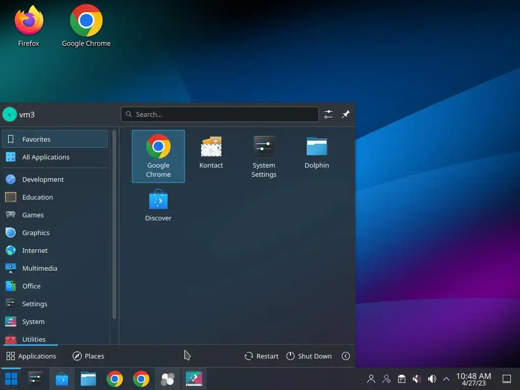Screen dimensions: 520x390
Task: Focus the Search field
Action: [x=220, y=114]
